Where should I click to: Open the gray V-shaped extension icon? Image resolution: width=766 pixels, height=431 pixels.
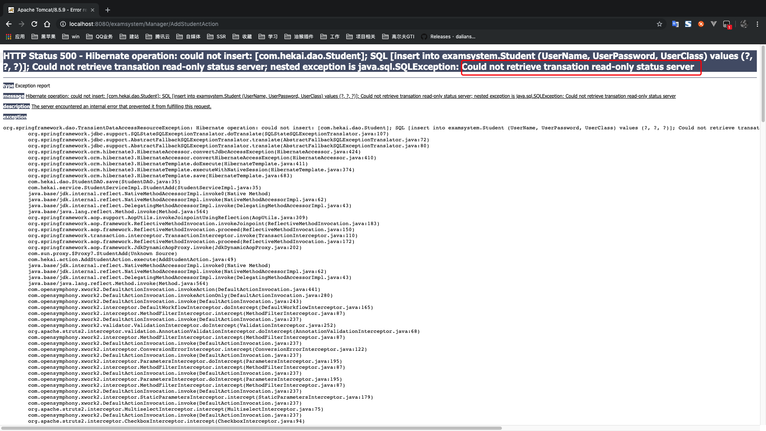click(714, 24)
